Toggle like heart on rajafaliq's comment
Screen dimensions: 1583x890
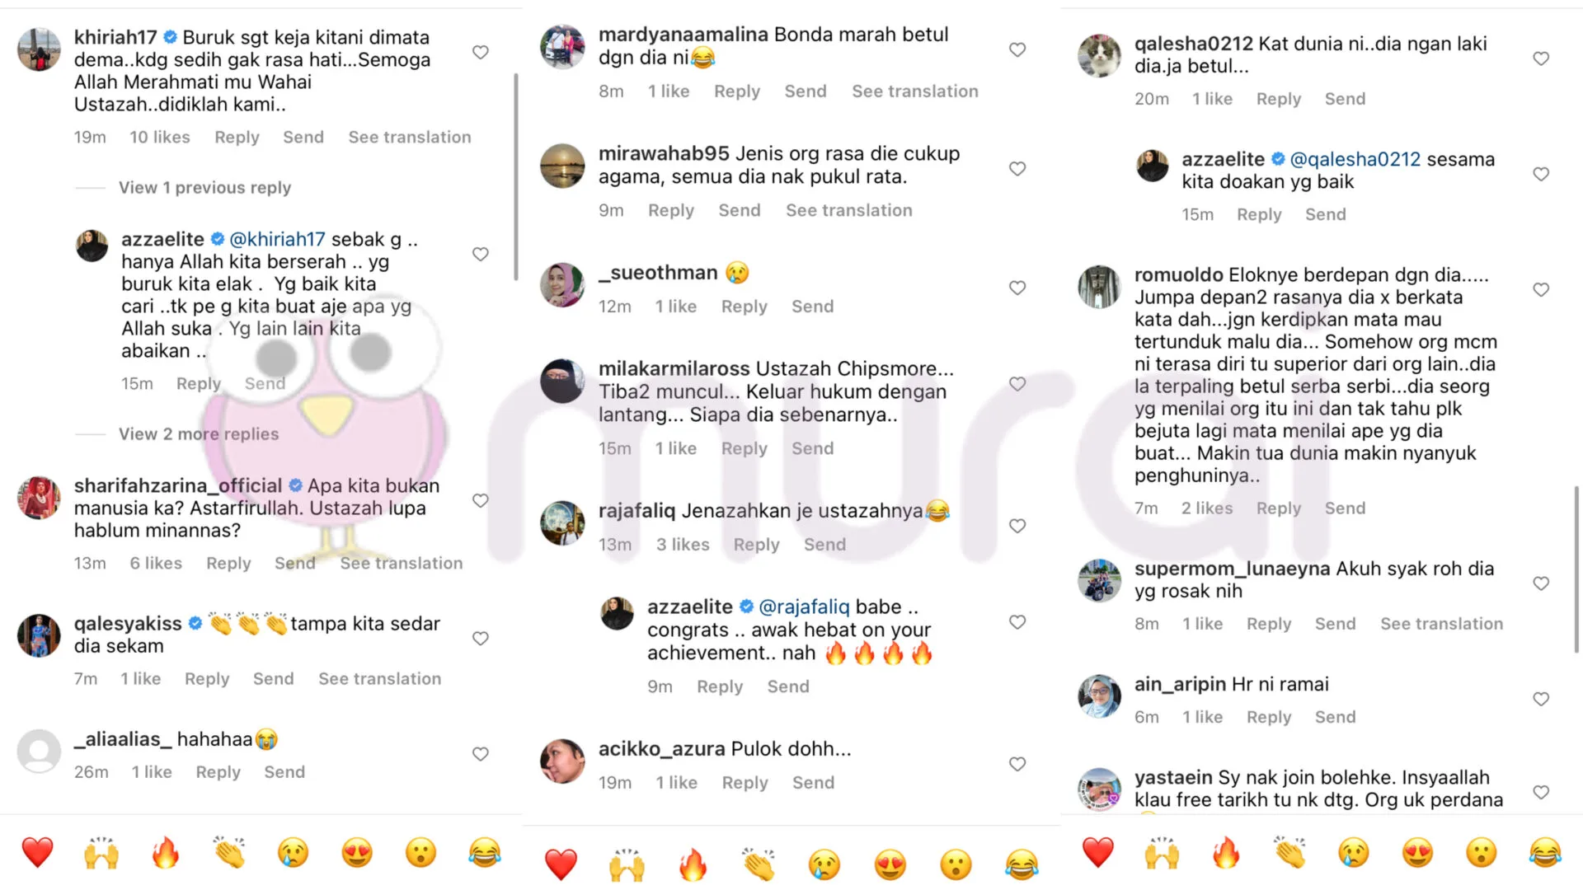(x=1017, y=527)
